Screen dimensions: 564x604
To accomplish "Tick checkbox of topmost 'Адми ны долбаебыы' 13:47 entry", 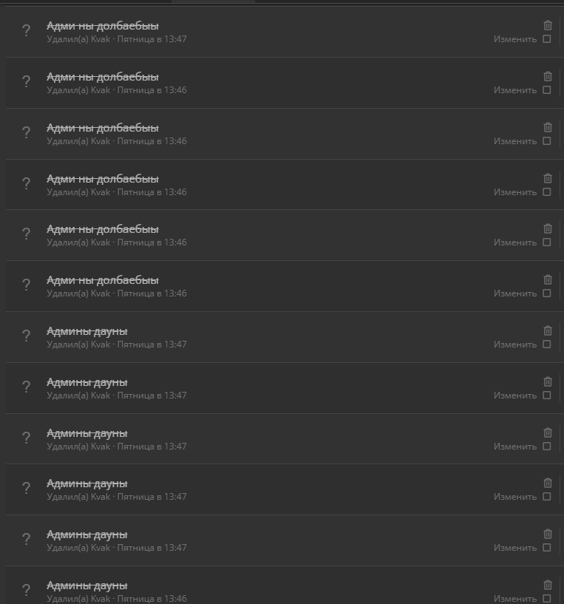I will (x=547, y=39).
